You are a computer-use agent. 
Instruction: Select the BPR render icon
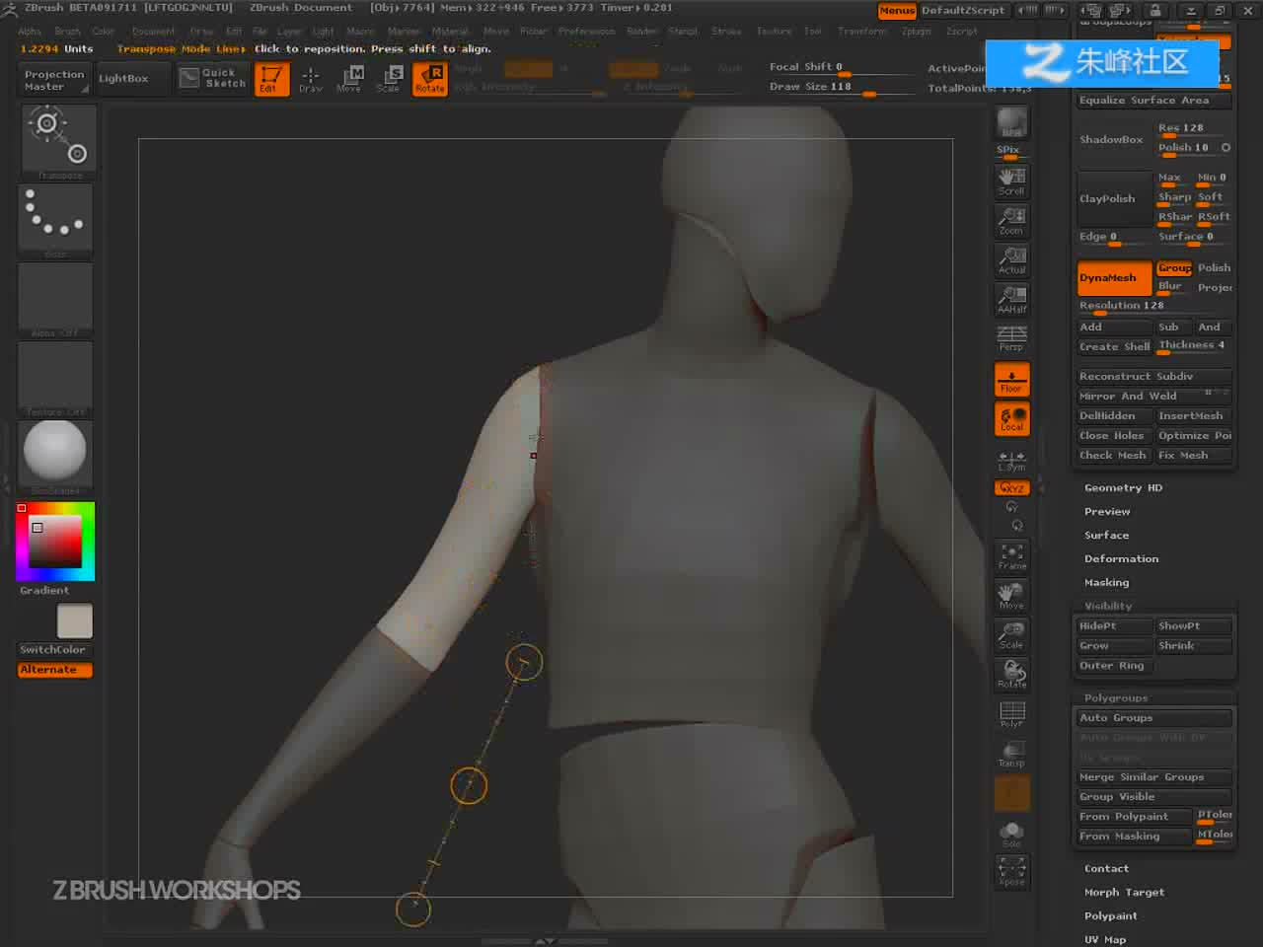[x=1011, y=122]
